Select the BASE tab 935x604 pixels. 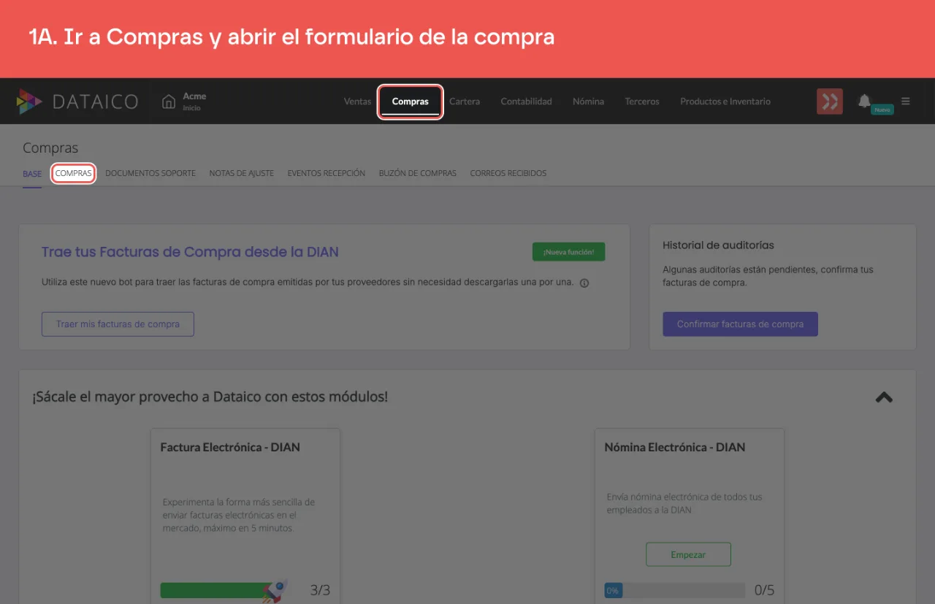(32, 174)
